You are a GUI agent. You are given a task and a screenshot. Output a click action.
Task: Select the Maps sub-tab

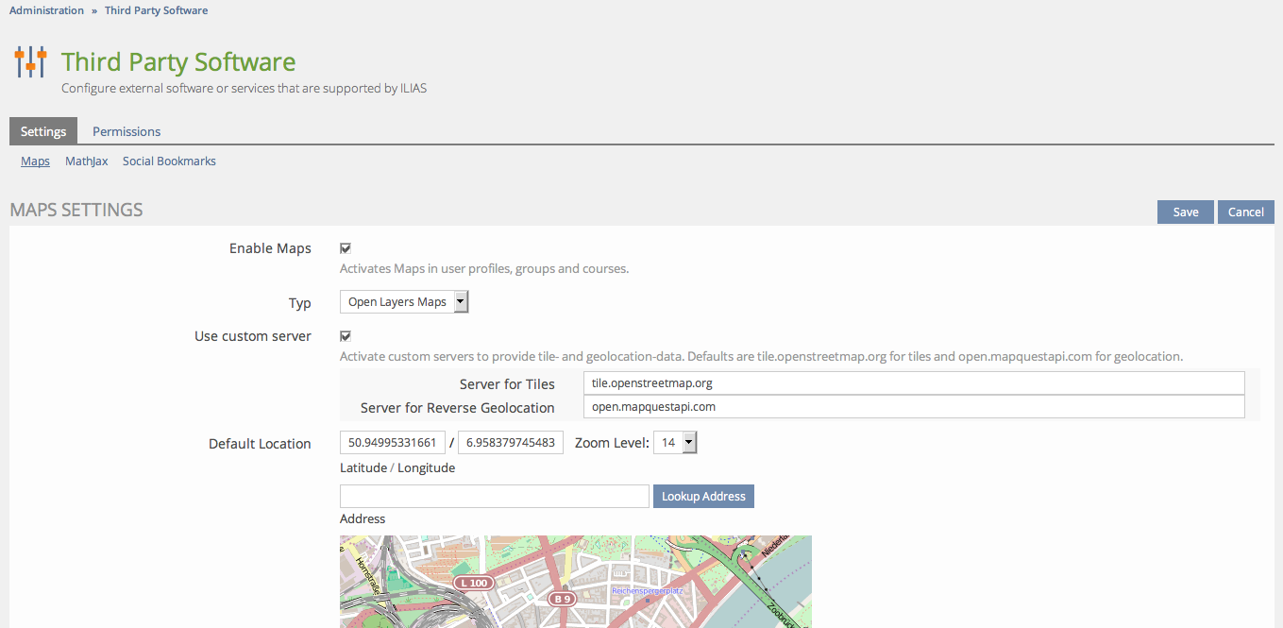[35, 161]
